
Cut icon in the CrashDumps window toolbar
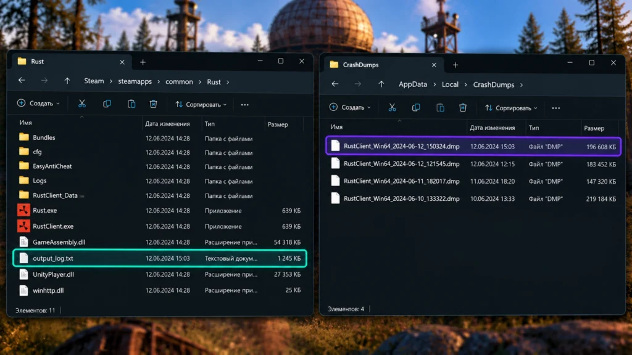click(392, 107)
